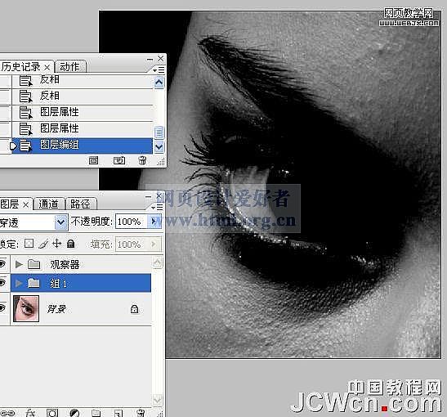Add layer mask to selected layer
The image size is (447, 417).
coord(52,413)
